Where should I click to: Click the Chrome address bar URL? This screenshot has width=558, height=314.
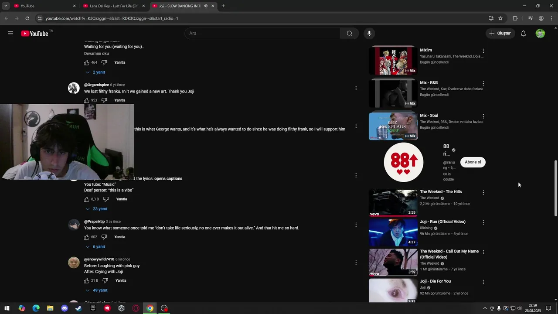click(x=112, y=18)
